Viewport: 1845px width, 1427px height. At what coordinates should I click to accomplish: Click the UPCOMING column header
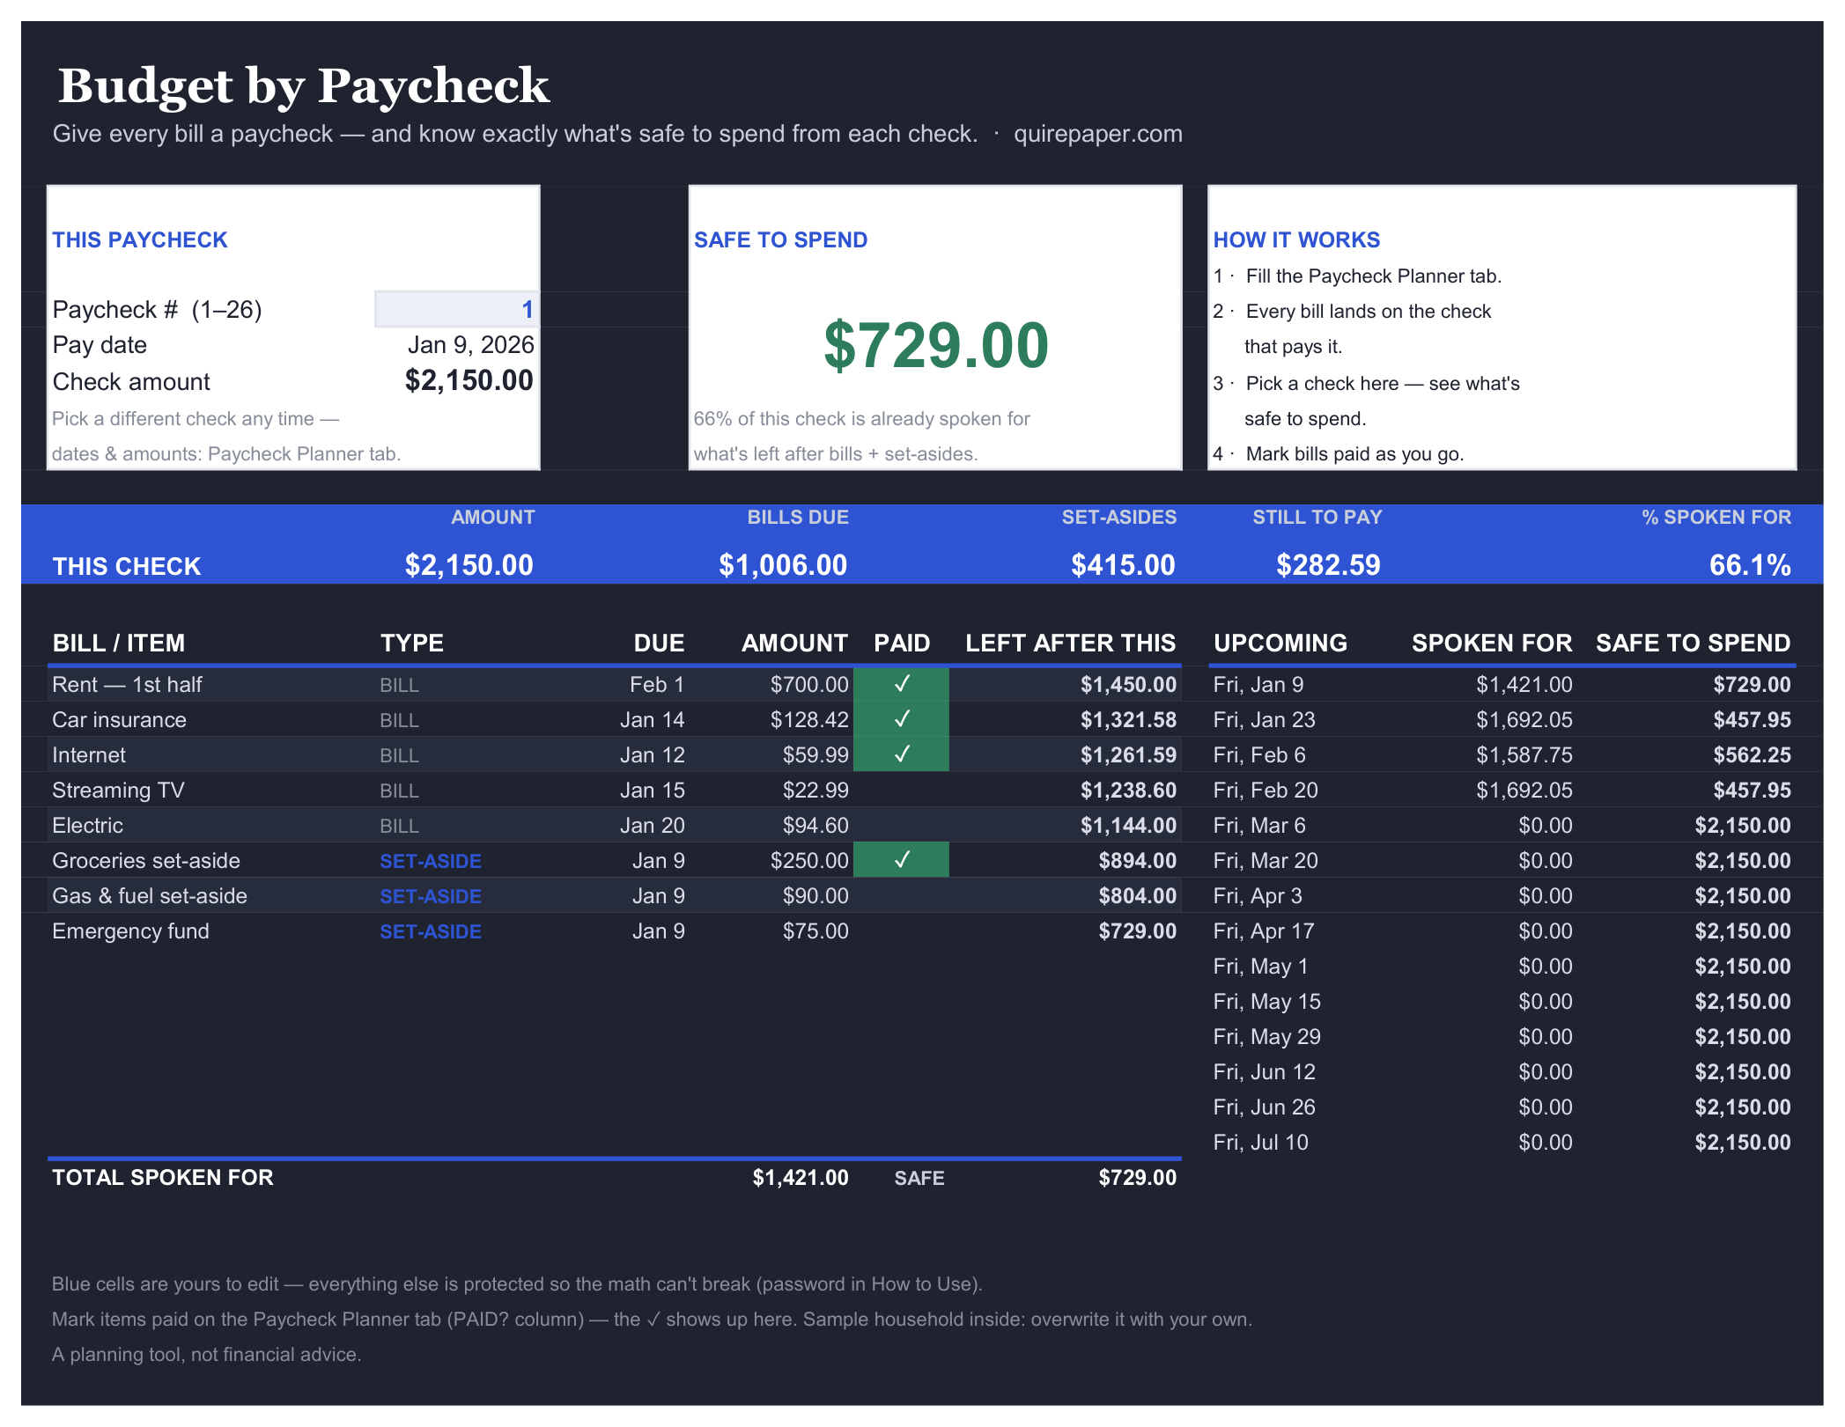pos(1280,643)
